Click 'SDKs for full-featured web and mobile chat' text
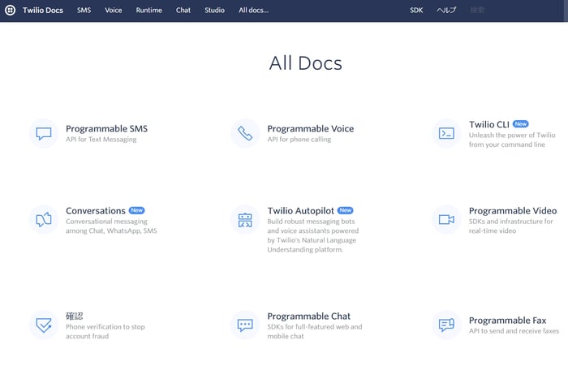Image resolution: width=568 pixels, height=366 pixels. pyautogui.click(x=315, y=332)
